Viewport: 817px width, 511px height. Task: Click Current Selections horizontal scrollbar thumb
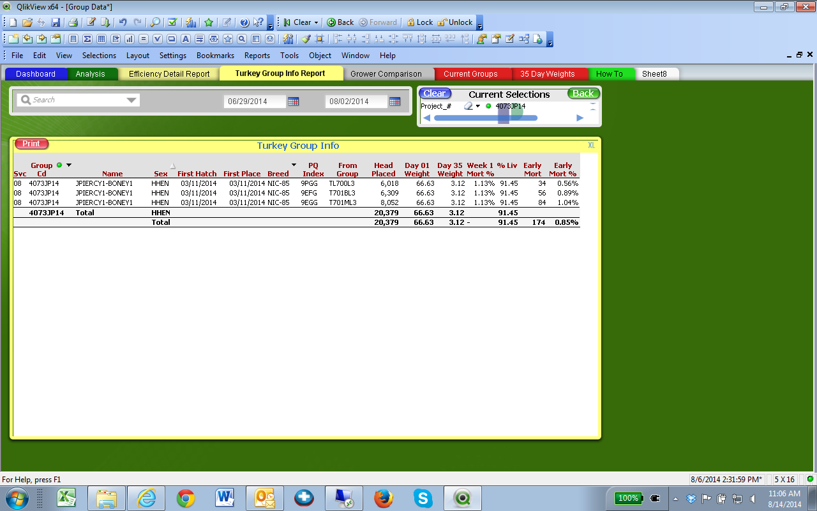click(486, 118)
